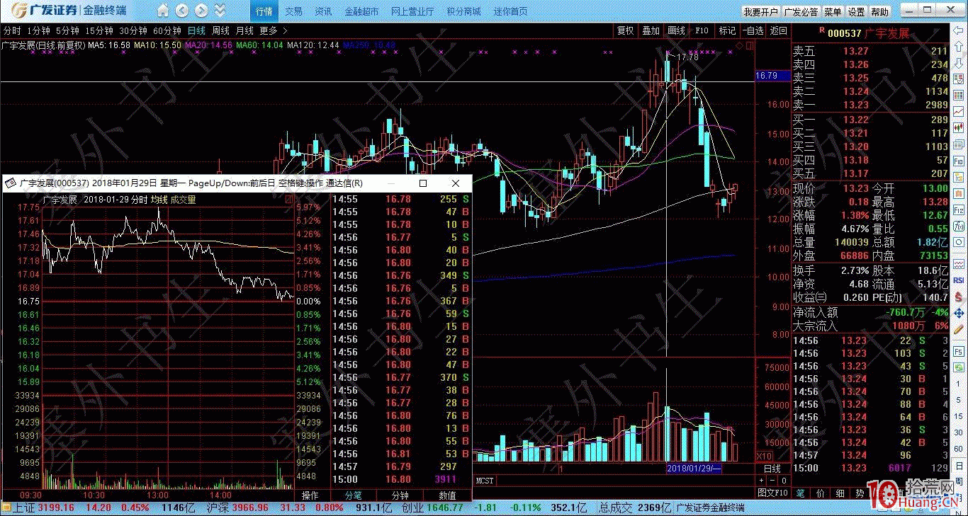
Task: Click the 图文F10 tab
Action: point(773,492)
